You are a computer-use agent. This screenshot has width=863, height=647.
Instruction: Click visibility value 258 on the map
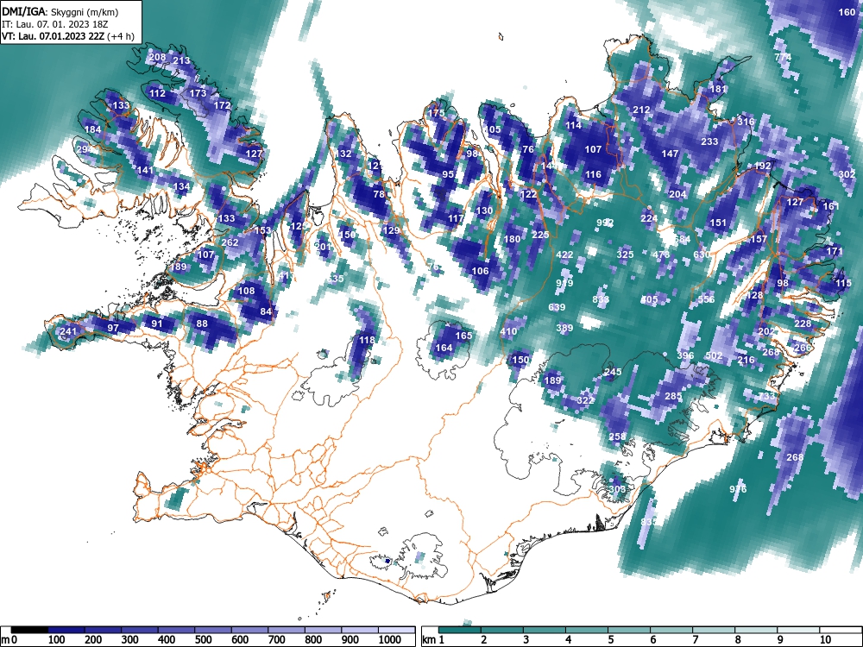click(x=618, y=437)
